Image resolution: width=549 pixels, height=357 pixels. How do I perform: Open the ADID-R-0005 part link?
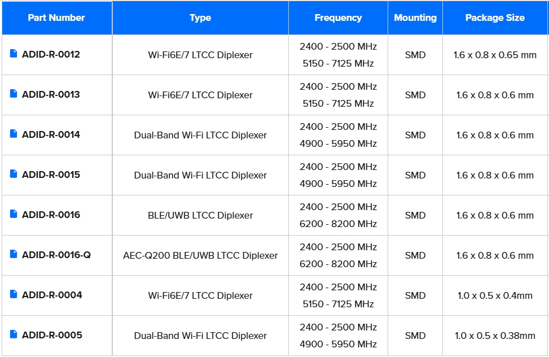coord(52,336)
